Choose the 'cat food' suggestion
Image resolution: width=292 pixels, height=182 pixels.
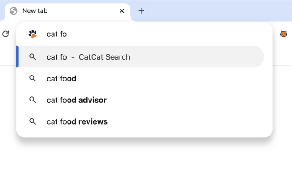point(140,78)
